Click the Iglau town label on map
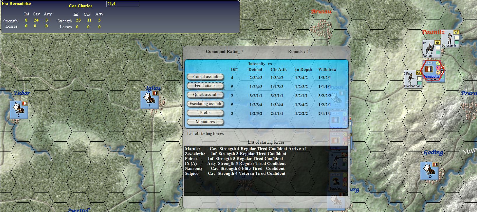Screen dimensions: 477x212 pos(153,88)
